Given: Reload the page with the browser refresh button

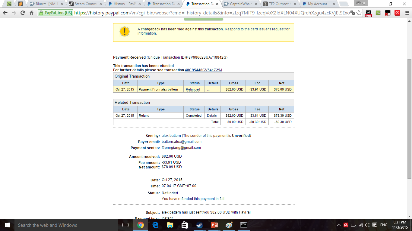Looking at the screenshot, I should tap(23, 13).
